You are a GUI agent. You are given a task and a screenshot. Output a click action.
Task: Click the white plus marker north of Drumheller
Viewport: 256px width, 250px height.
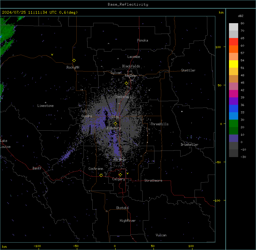182,111
